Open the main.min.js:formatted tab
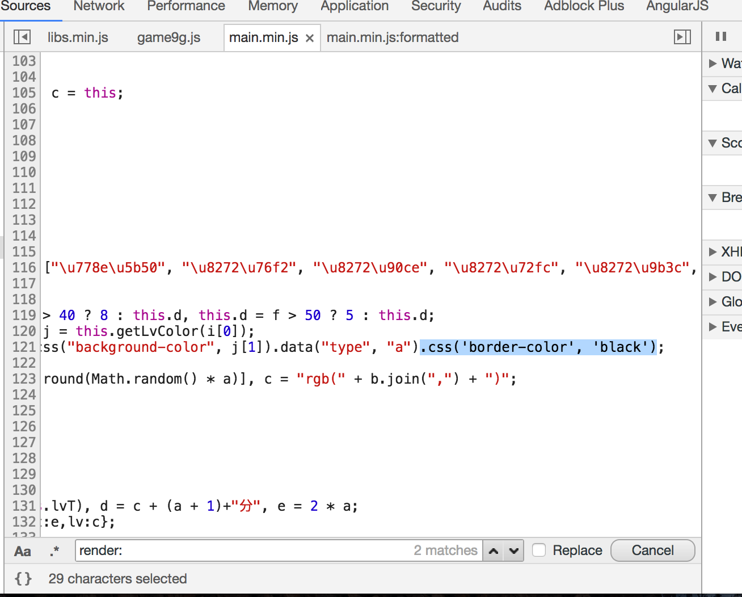This screenshot has height=597, width=742. tap(393, 37)
